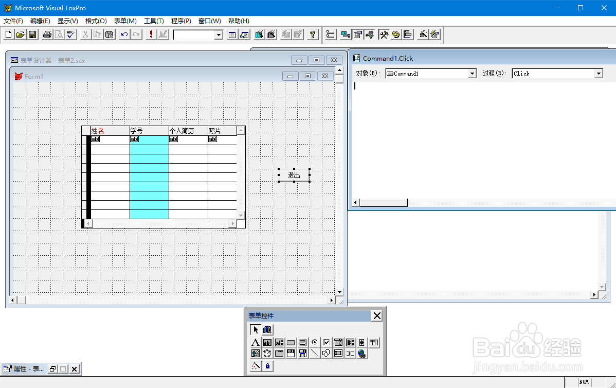Create a new file with the New toolbar icon
The image size is (616, 388).
(x=8, y=34)
